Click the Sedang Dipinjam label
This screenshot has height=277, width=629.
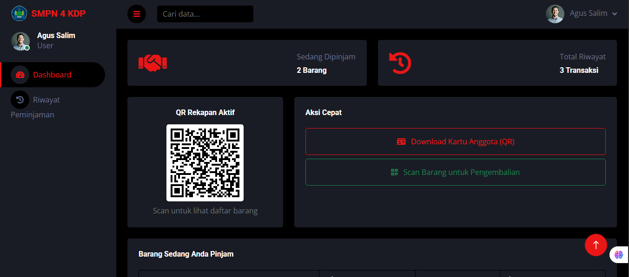click(x=326, y=57)
